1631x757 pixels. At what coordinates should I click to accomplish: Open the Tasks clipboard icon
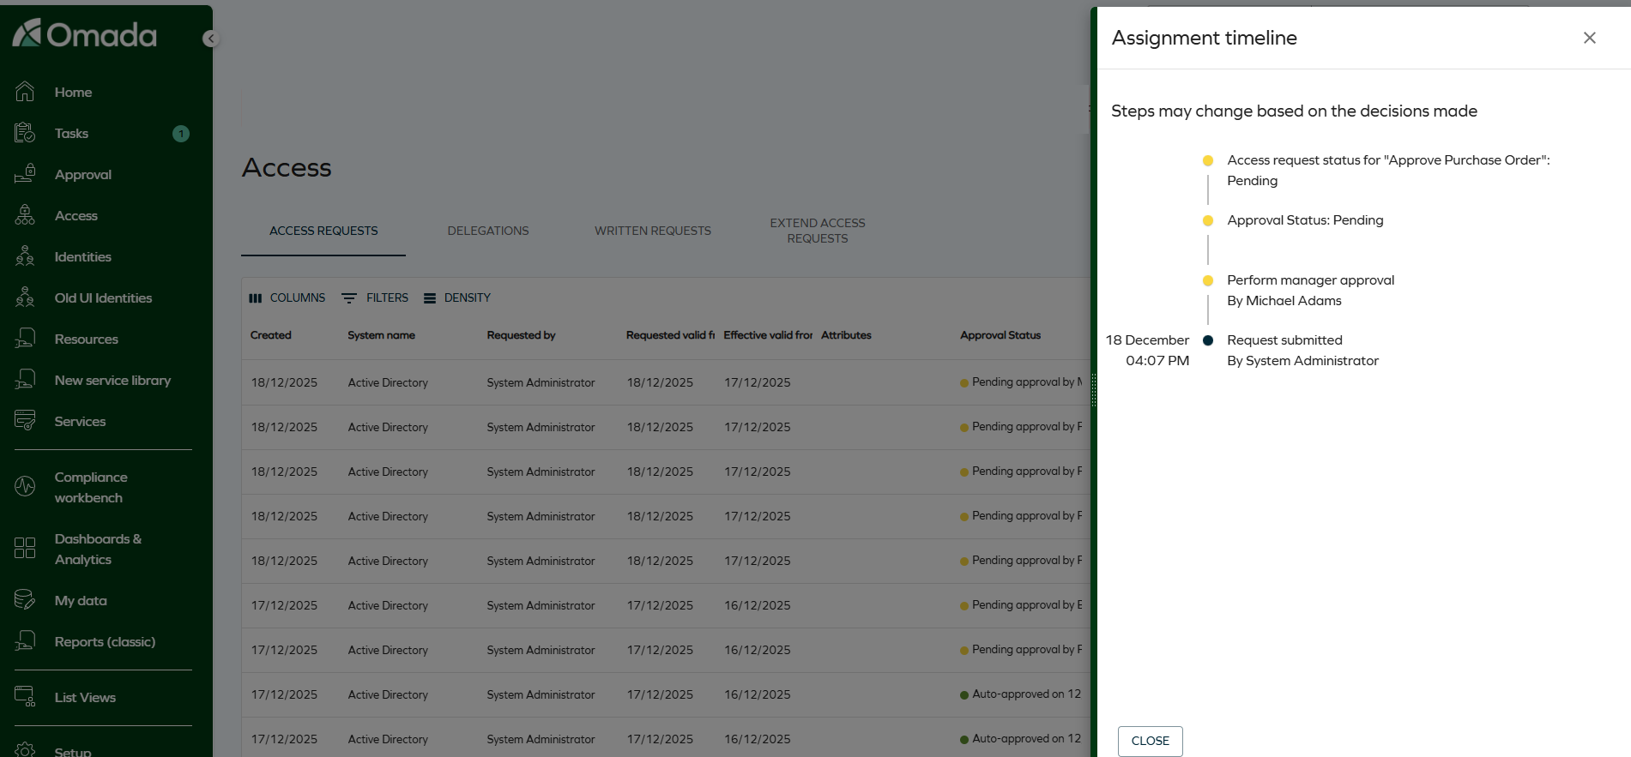25,133
